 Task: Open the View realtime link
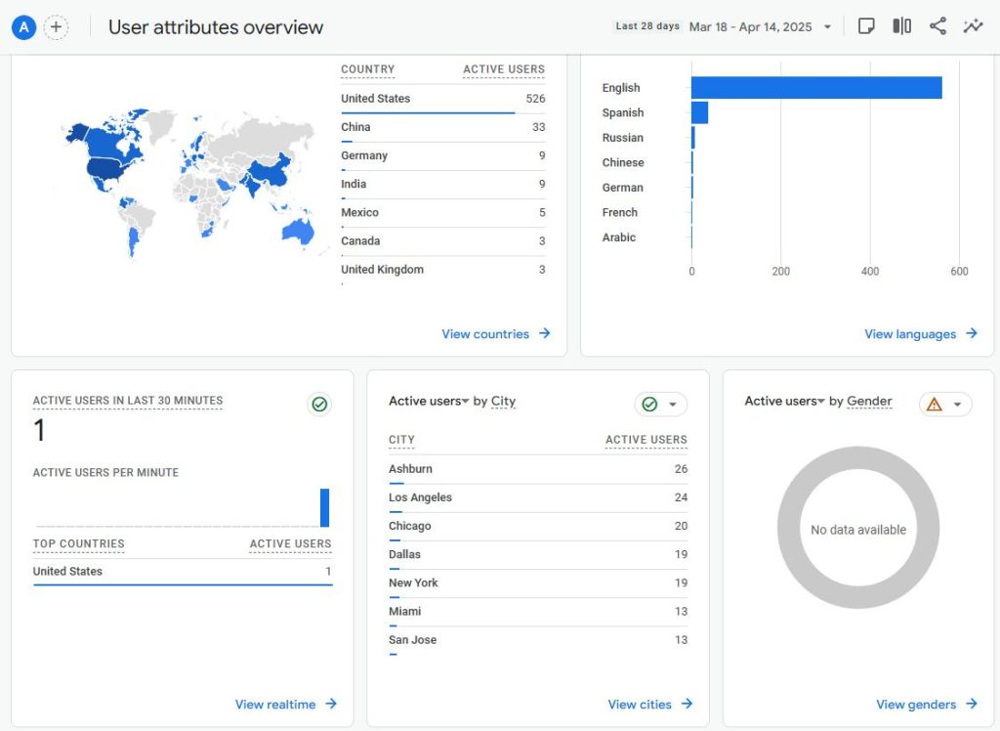point(274,705)
